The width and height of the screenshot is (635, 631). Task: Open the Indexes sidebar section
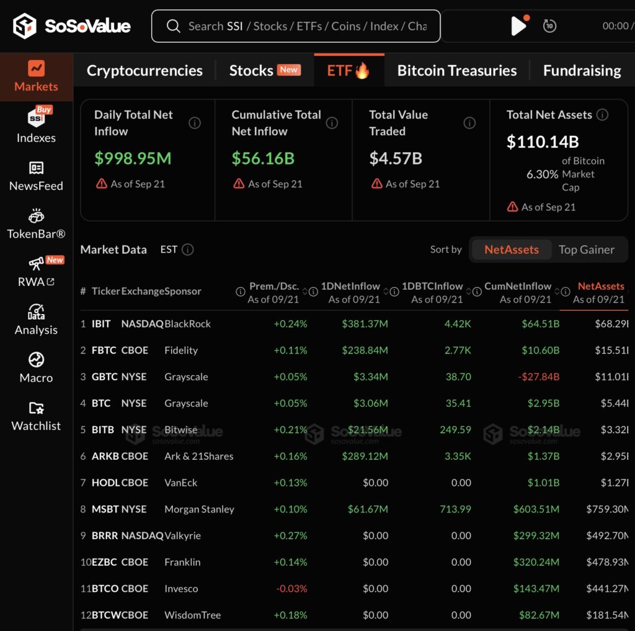click(x=36, y=125)
